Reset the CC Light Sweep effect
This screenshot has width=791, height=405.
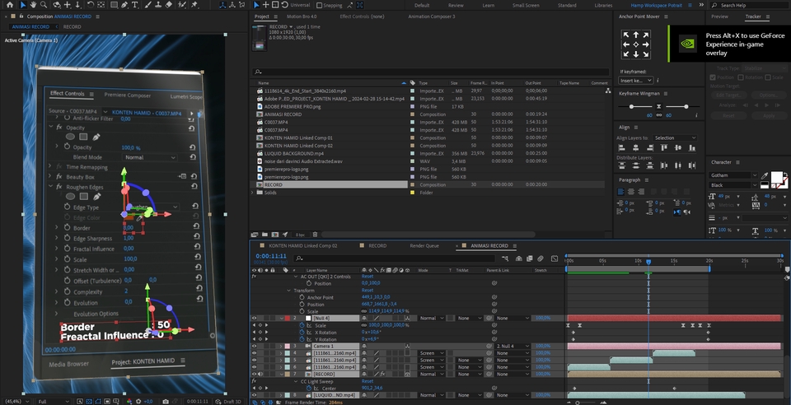coord(367,381)
